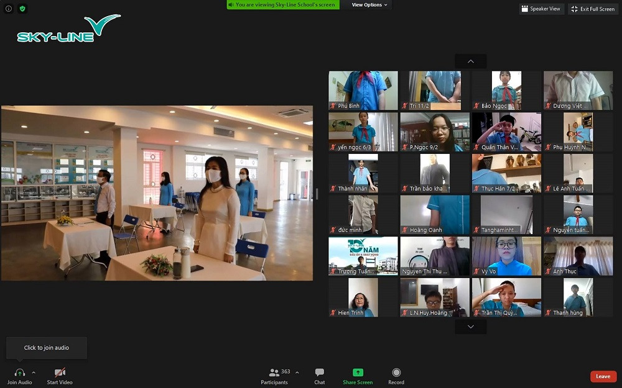622x388 pixels.
Task: Click the 'You are viewing Sky-Line School's screen' banner
Action: point(283,4)
